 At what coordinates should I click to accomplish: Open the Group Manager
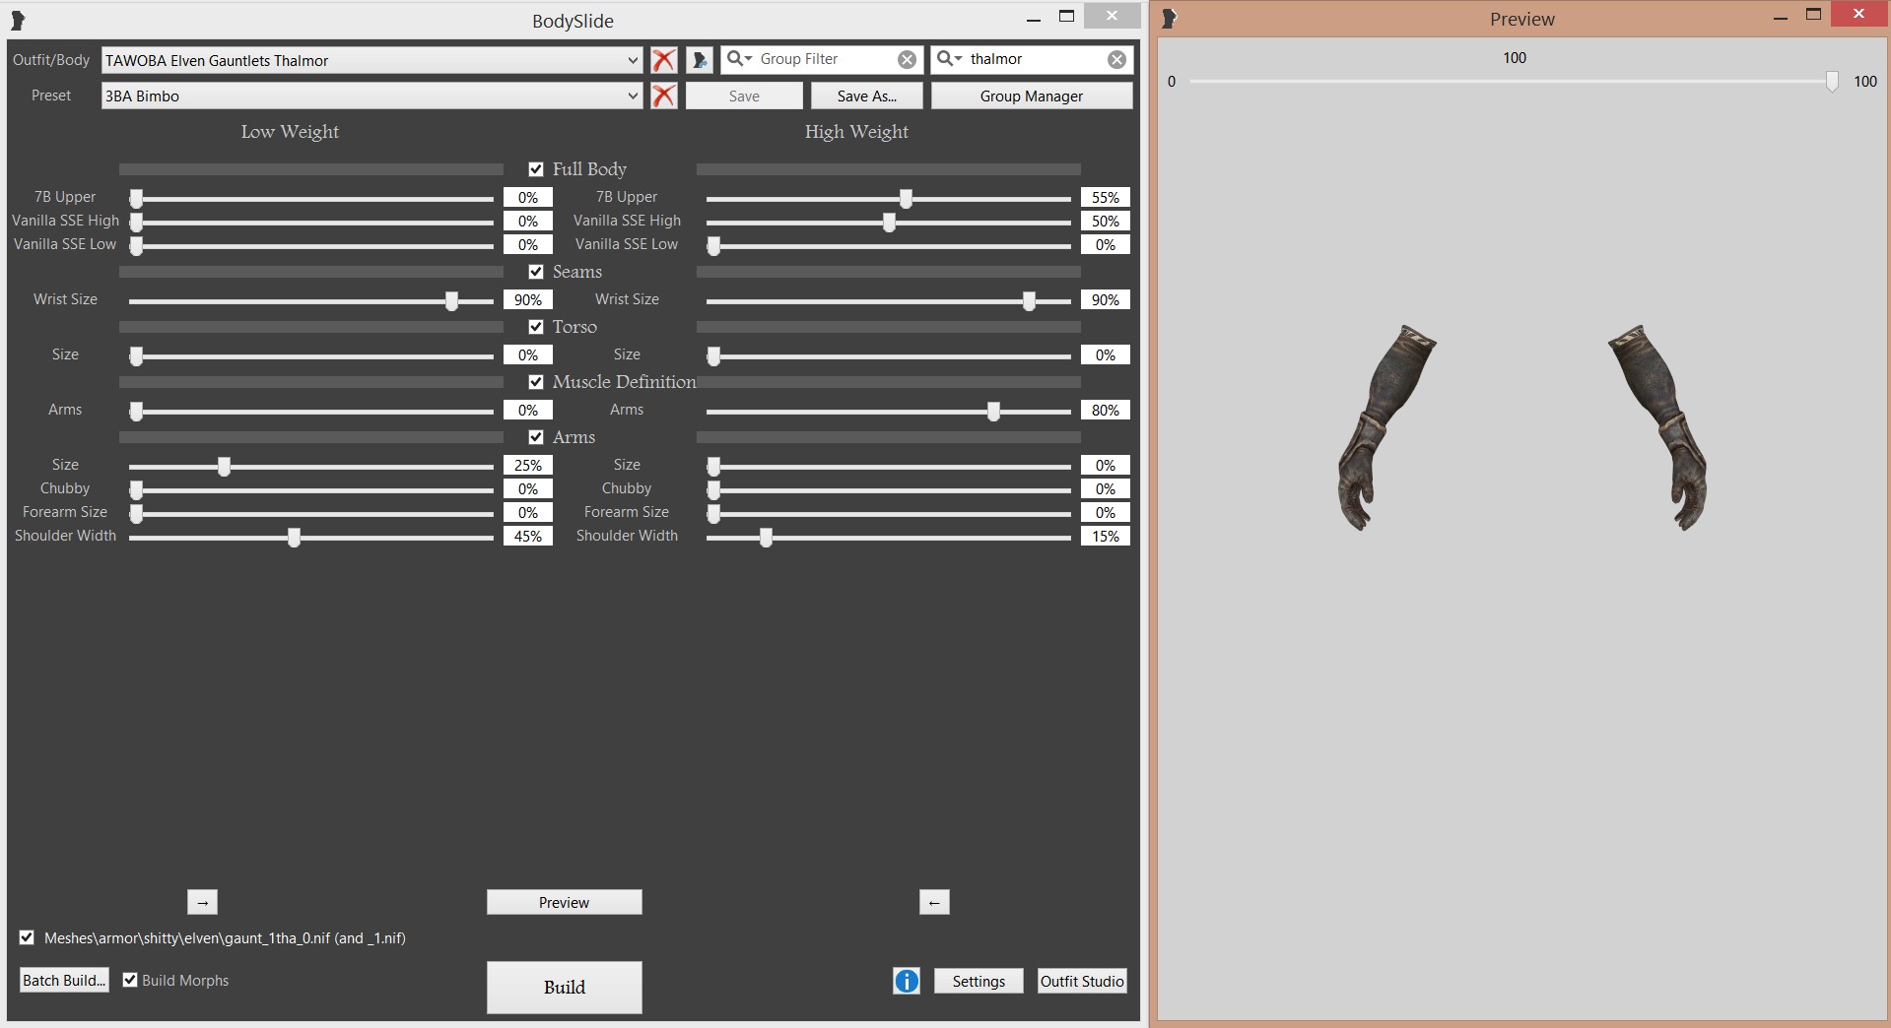[1032, 96]
